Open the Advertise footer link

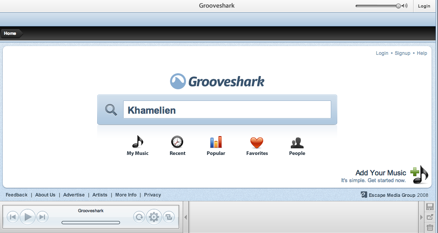point(74,195)
